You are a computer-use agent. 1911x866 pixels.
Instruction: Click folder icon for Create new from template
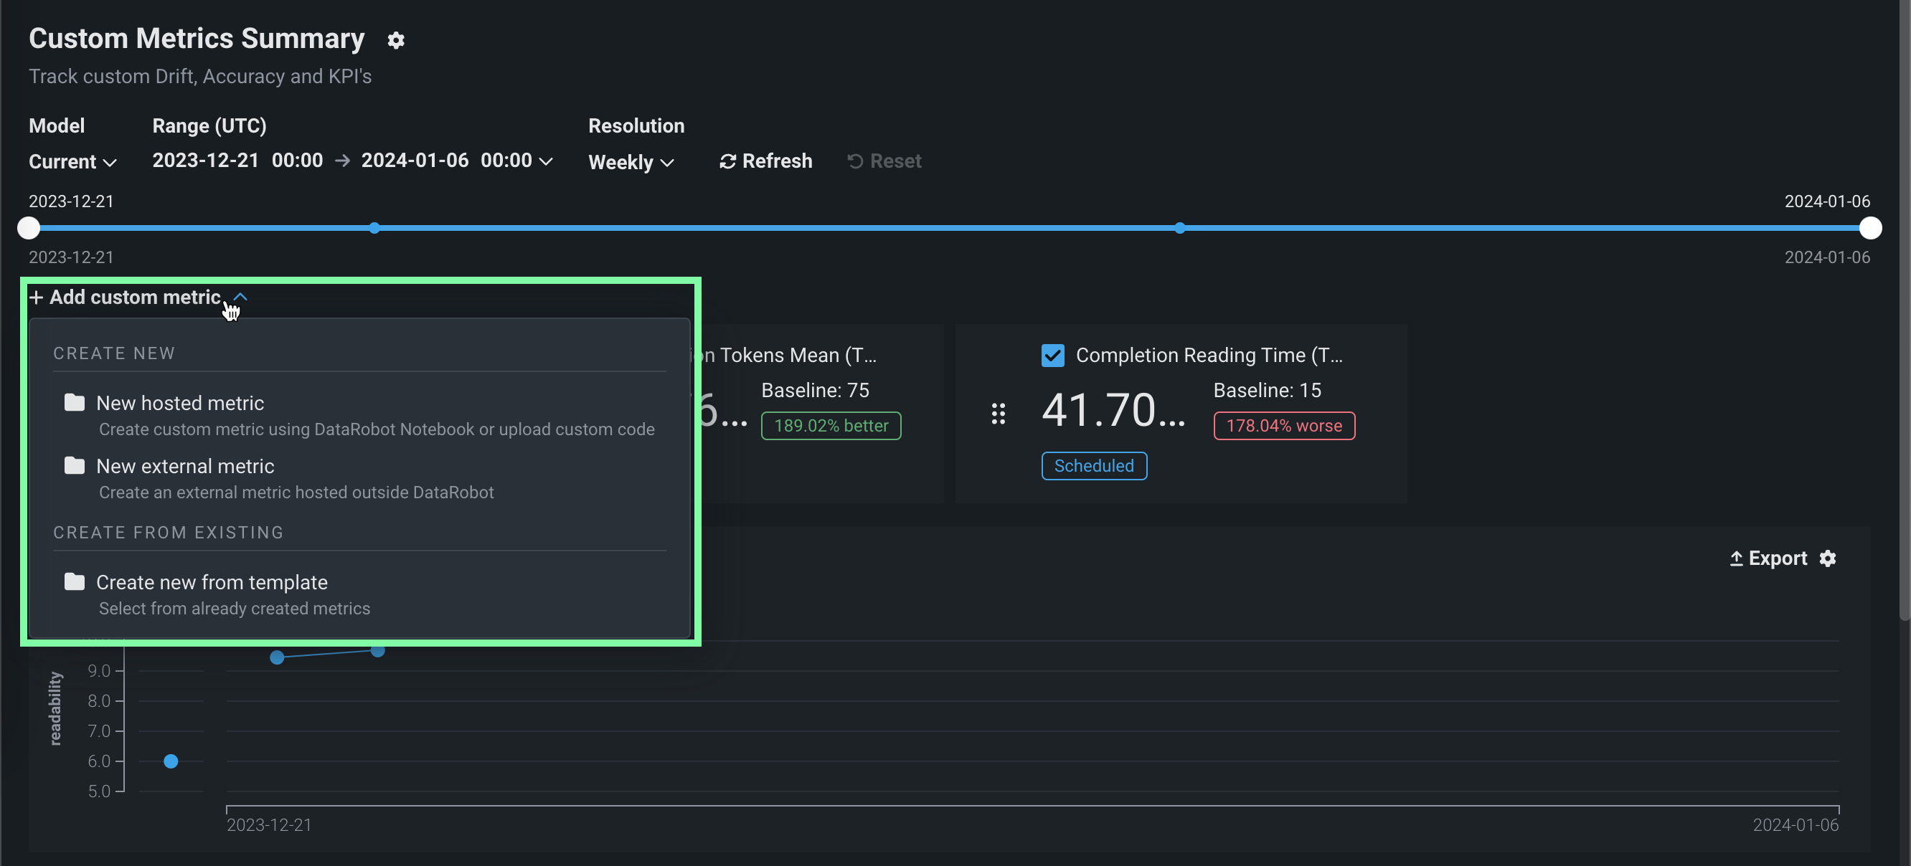coord(74,582)
